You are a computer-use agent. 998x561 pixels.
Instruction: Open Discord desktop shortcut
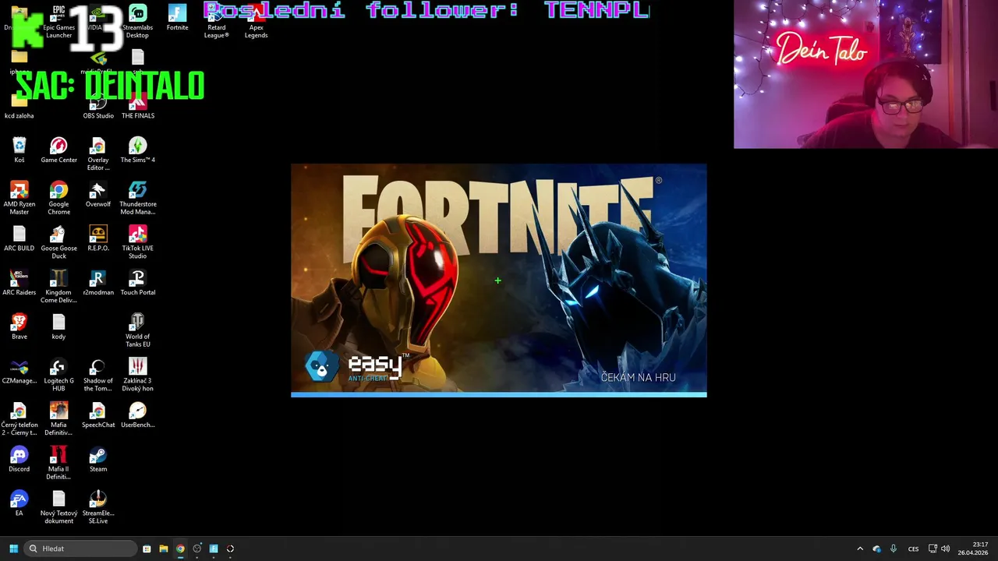[x=19, y=460]
